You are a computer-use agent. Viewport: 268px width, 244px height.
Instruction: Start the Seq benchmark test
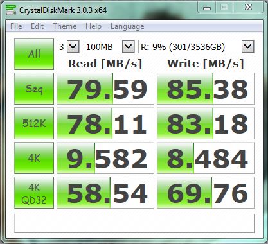click(x=34, y=89)
